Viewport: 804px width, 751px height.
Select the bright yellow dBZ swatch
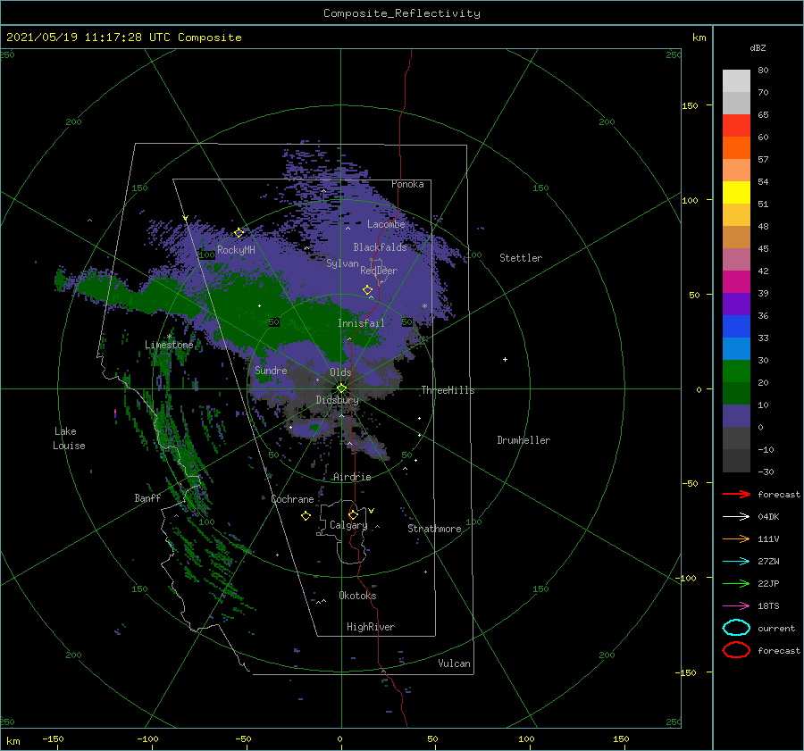(x=736, y=192)
